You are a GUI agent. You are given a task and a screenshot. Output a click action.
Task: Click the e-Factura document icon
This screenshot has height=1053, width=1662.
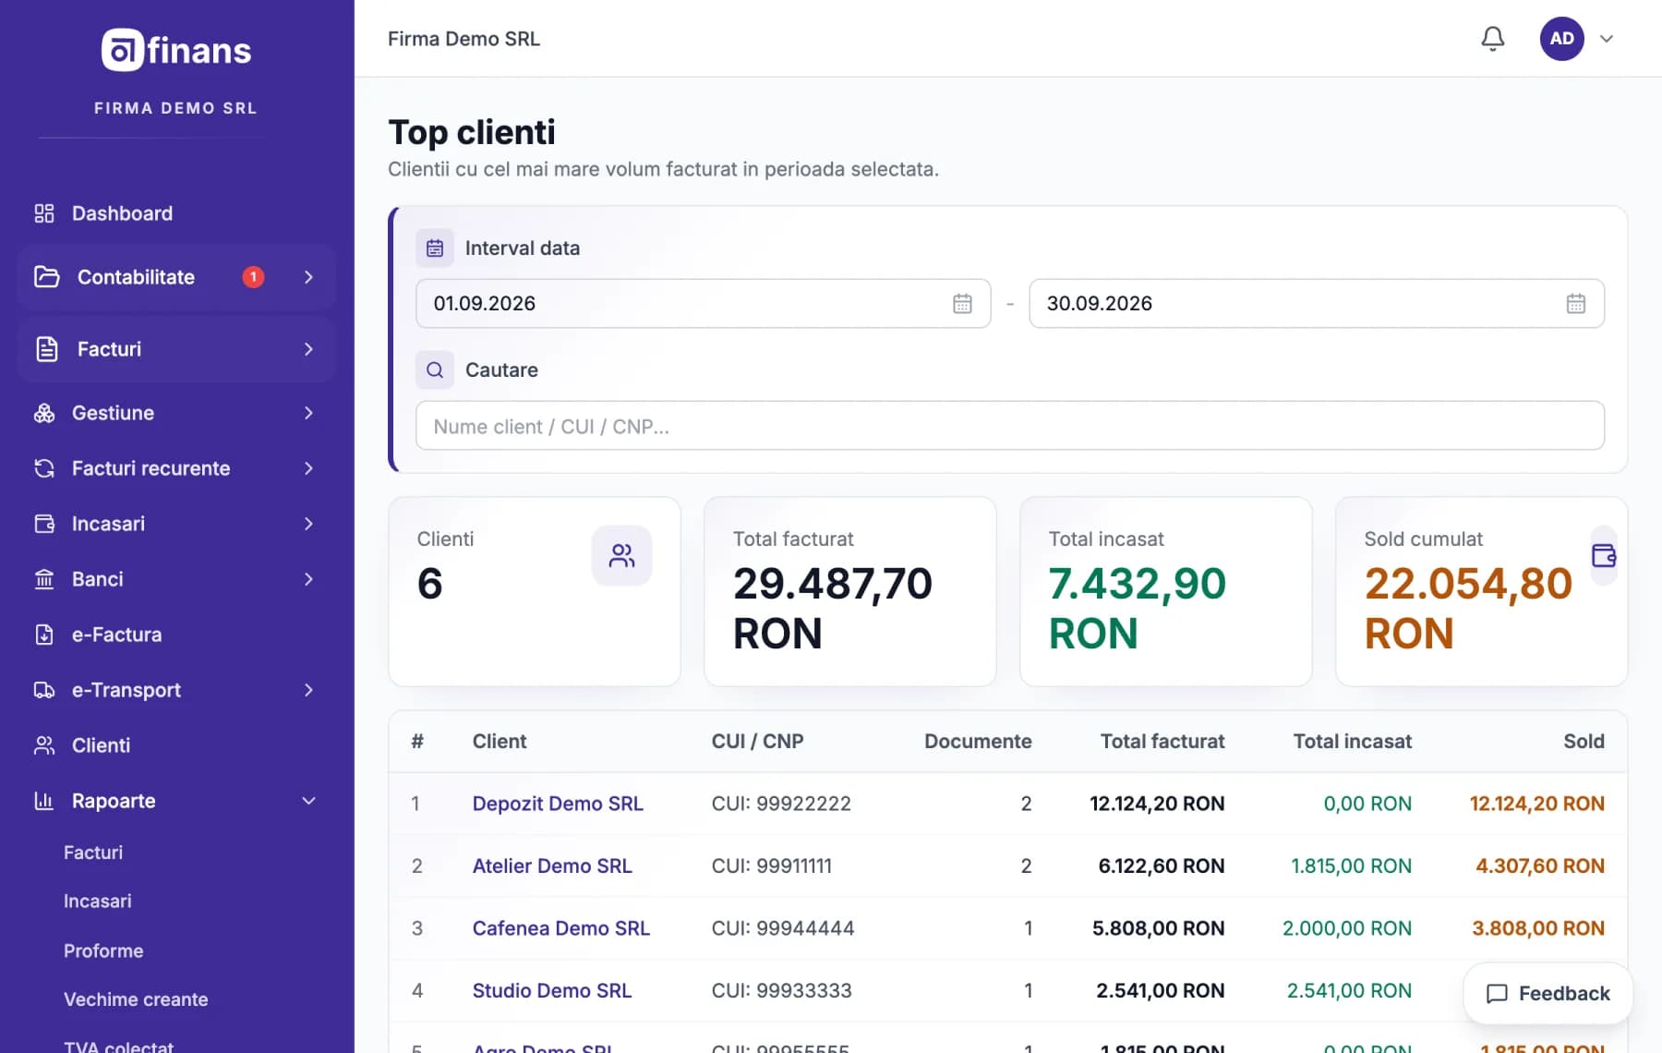(44, 635)
